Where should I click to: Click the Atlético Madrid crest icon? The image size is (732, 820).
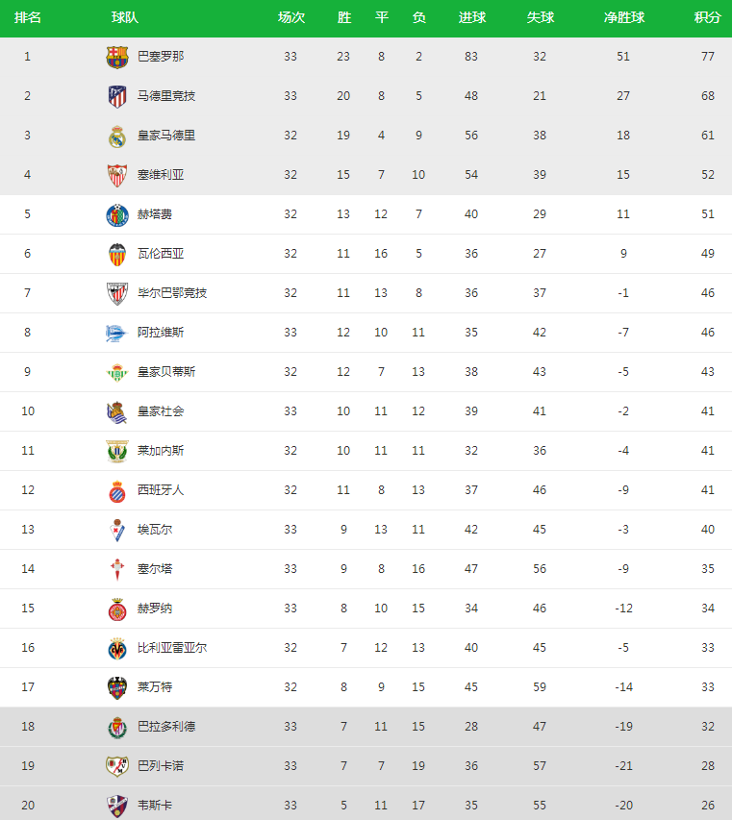point(117,96)
